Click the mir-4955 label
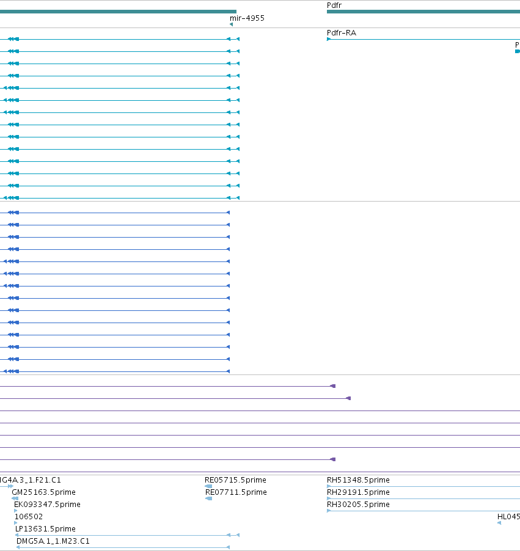The image size is (520, 551). tap(247, 18)
